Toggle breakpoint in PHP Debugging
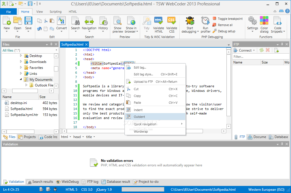291x193 pixels. pos(228,19)
